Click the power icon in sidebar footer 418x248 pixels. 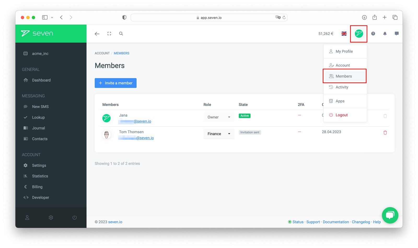(74, 218)
